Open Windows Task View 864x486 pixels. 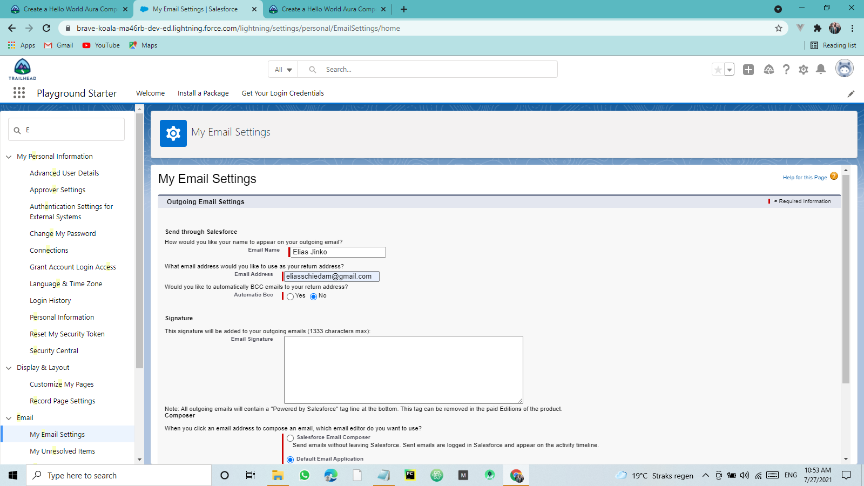pyautogui.click(x=250, y=475)
